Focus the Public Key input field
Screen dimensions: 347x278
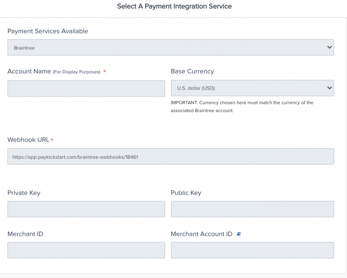[252, 209]
